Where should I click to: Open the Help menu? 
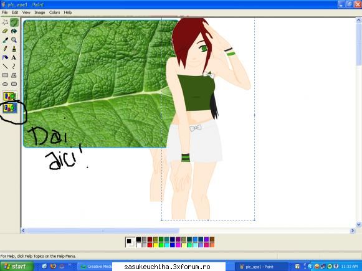pos(68,12)
